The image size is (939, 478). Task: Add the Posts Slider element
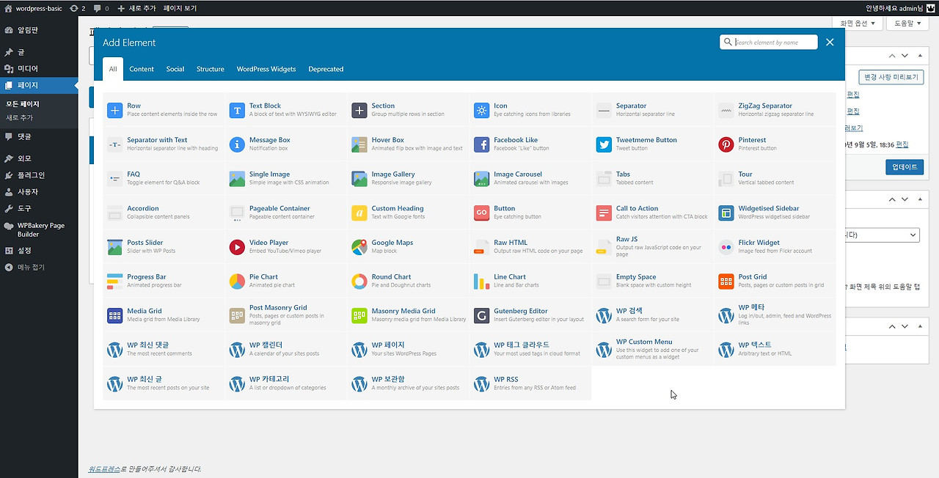[164, 247]
